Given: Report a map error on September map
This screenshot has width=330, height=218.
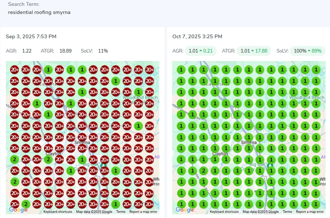Looking at the screenshot, I should coord(143,212).
